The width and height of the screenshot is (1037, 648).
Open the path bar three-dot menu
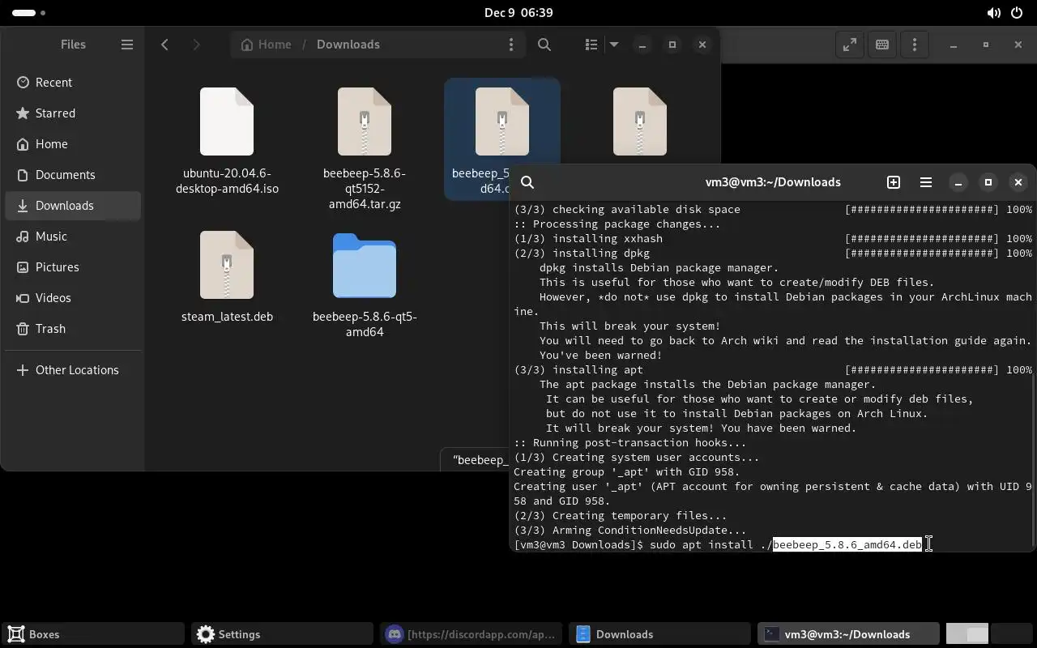click(511, 45)
